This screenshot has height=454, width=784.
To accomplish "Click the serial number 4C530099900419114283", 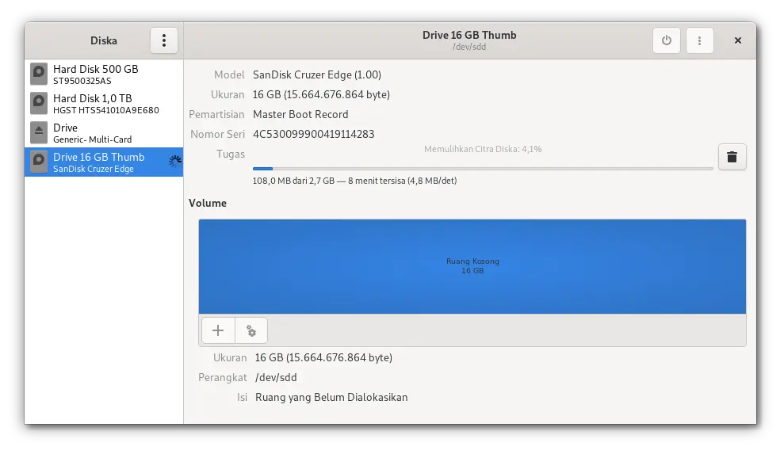I will 313,134.
